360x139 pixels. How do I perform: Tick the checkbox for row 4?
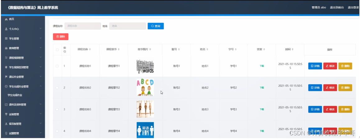tap(57, 131)
